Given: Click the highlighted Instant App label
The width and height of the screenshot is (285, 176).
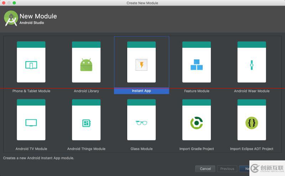Looking at the screenshot, I should pyautogui.click(x=141, y=91).
